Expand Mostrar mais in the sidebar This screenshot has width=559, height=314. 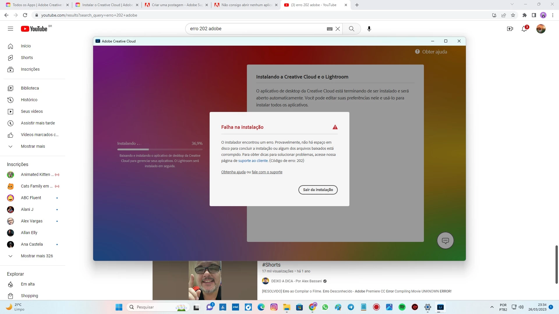click(33, 146)
